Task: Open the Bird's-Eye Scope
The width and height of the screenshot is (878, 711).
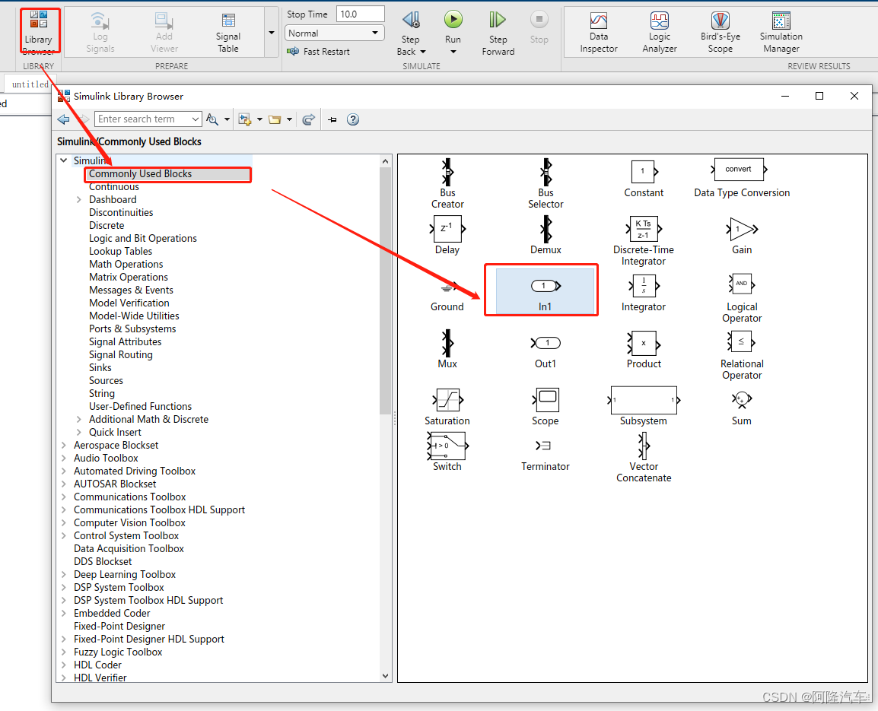Action: click(720, 33)
